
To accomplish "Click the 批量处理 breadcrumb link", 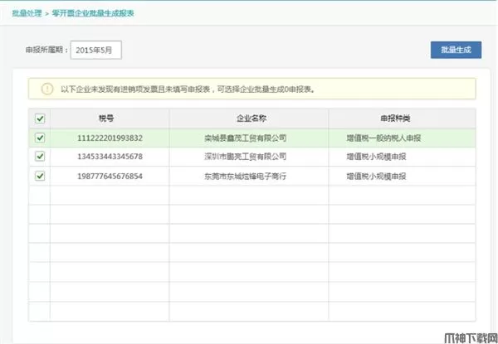I will click(28, 15).
